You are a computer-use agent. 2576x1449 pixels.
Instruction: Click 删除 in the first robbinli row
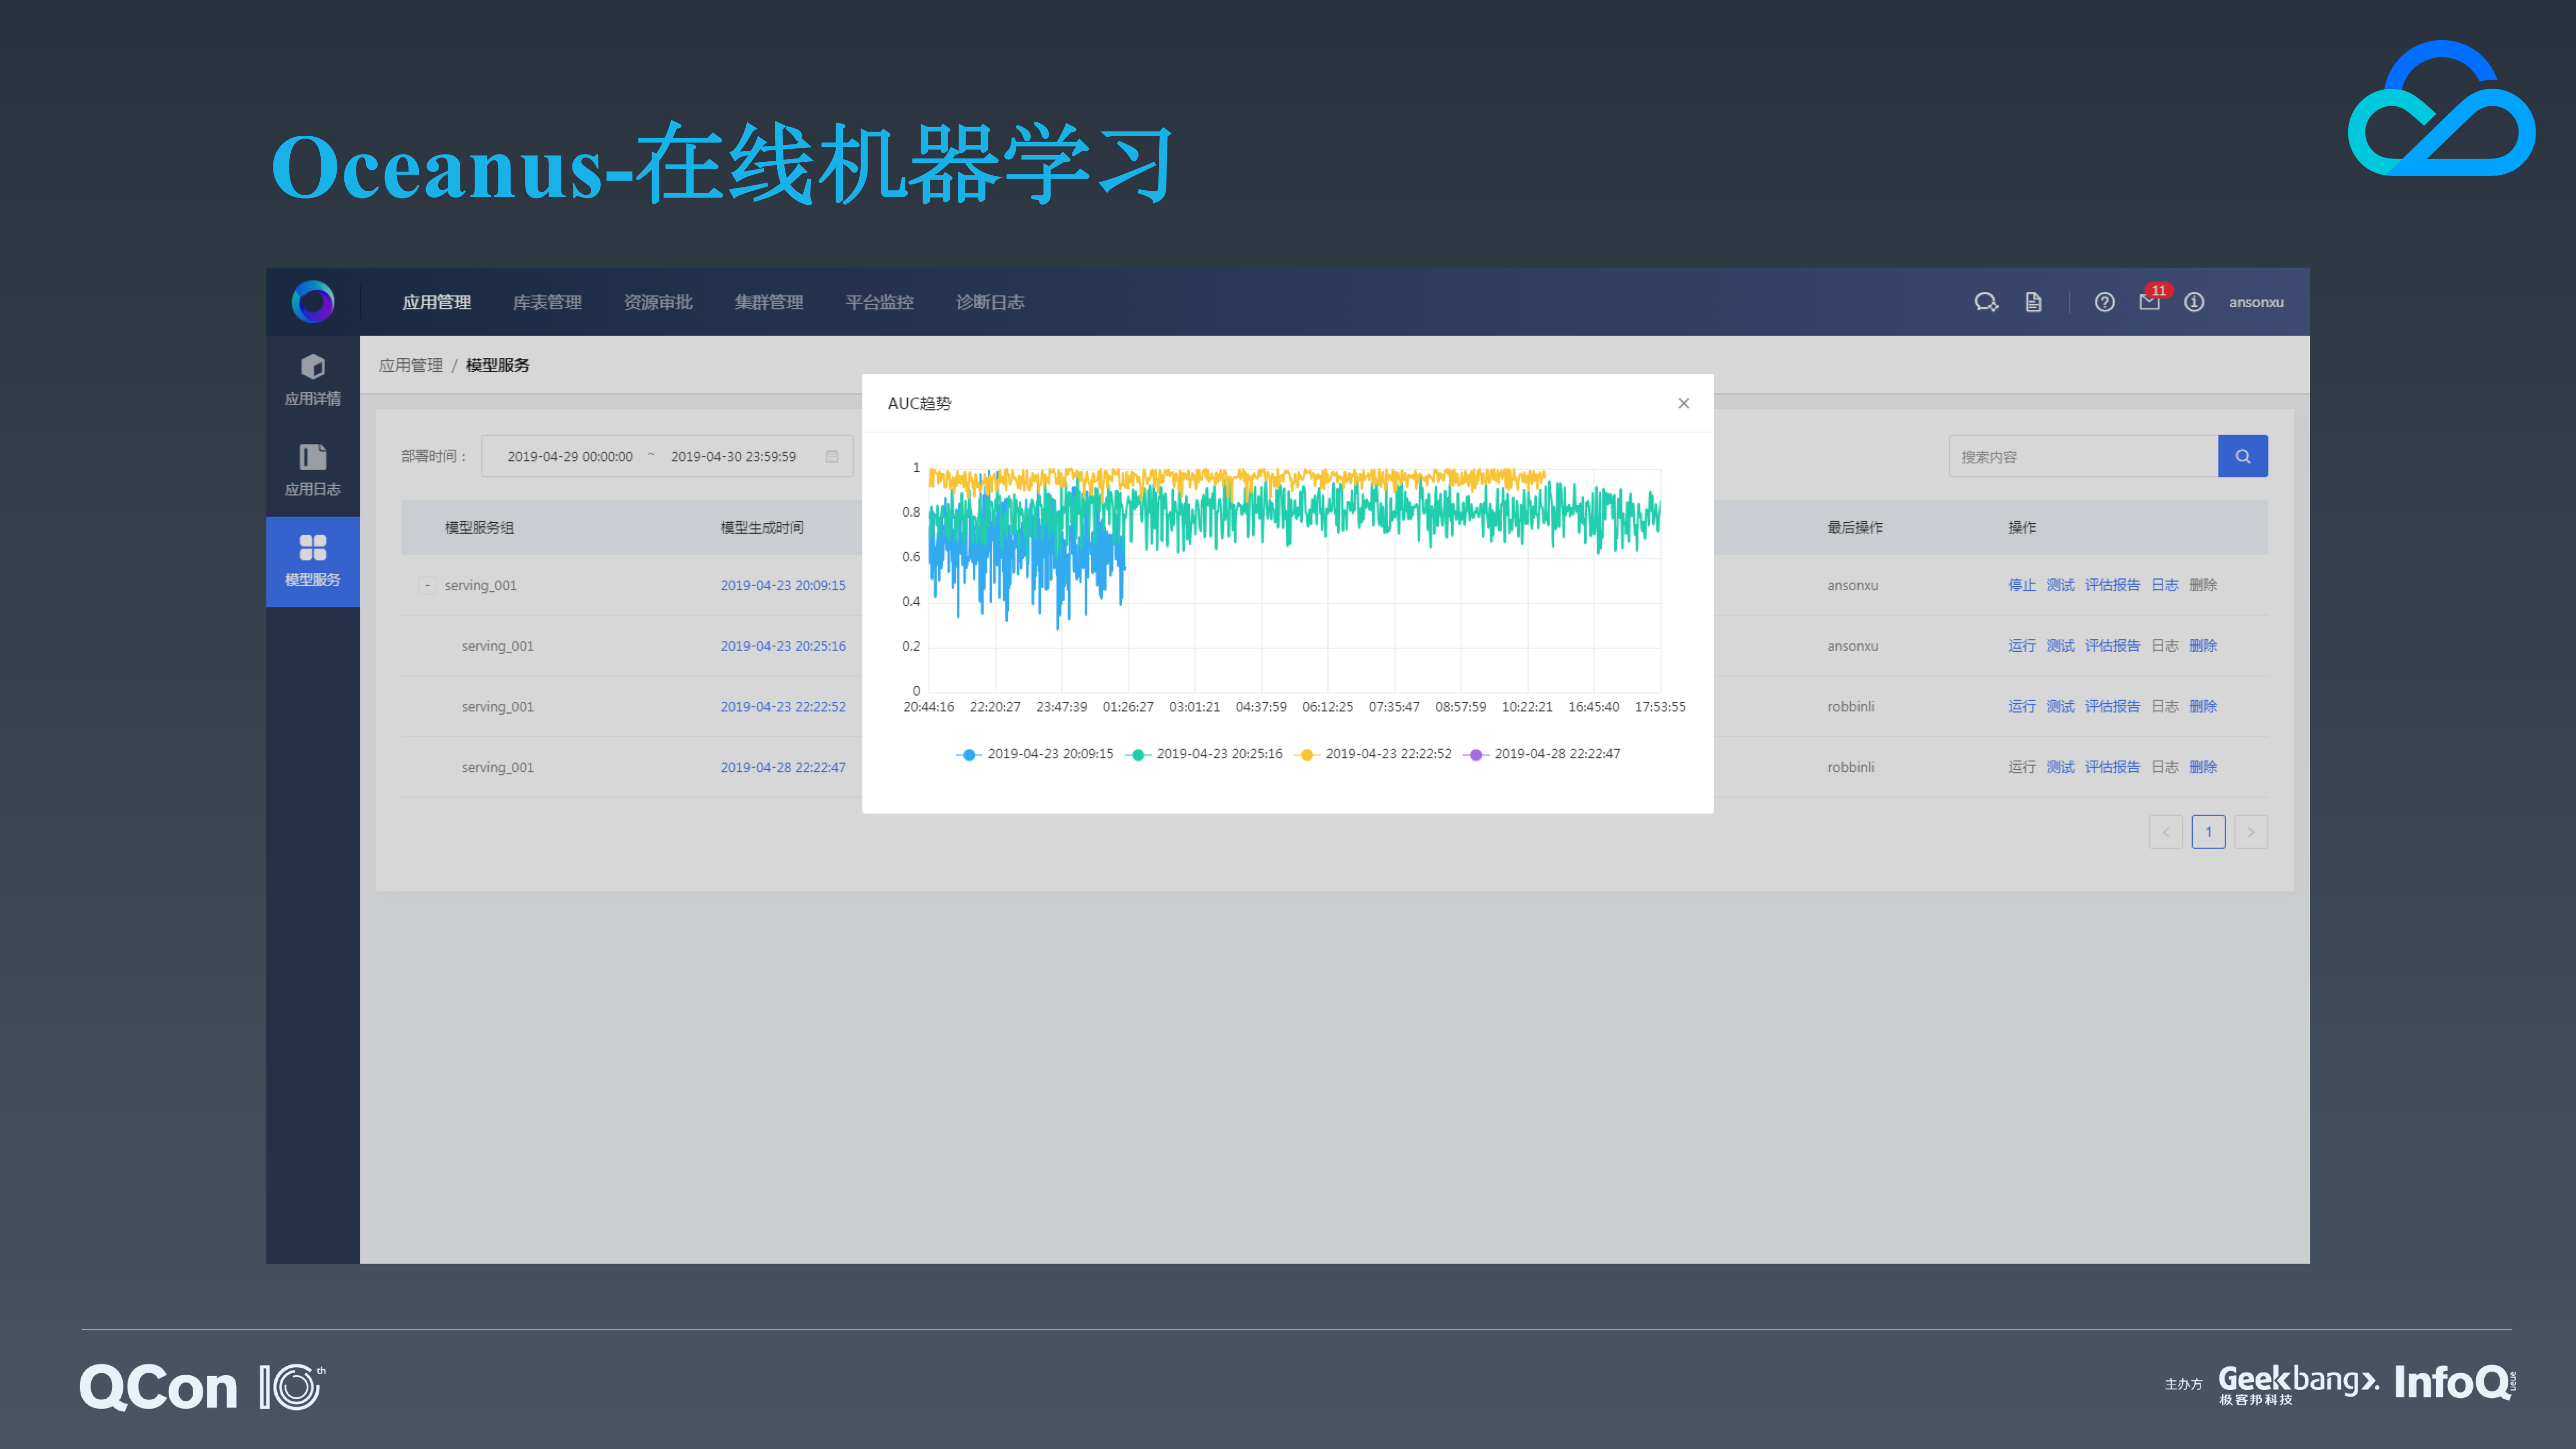coord(2203,706)
